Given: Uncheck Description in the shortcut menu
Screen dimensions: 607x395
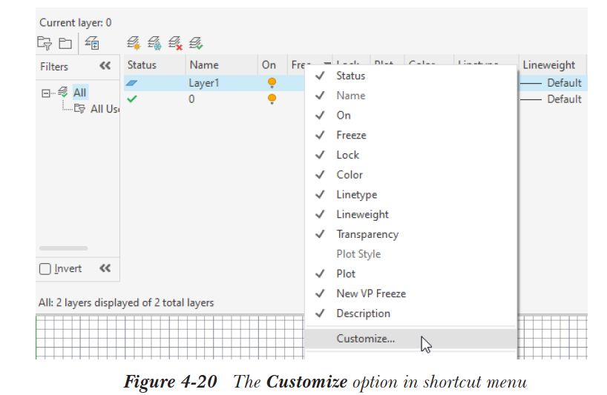Looking at the screenshot, I should point(411,313).
